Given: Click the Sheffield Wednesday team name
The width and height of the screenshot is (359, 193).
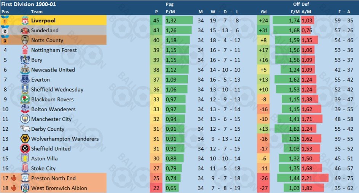Looking at the screenshot, I should (x=57, y=90).
